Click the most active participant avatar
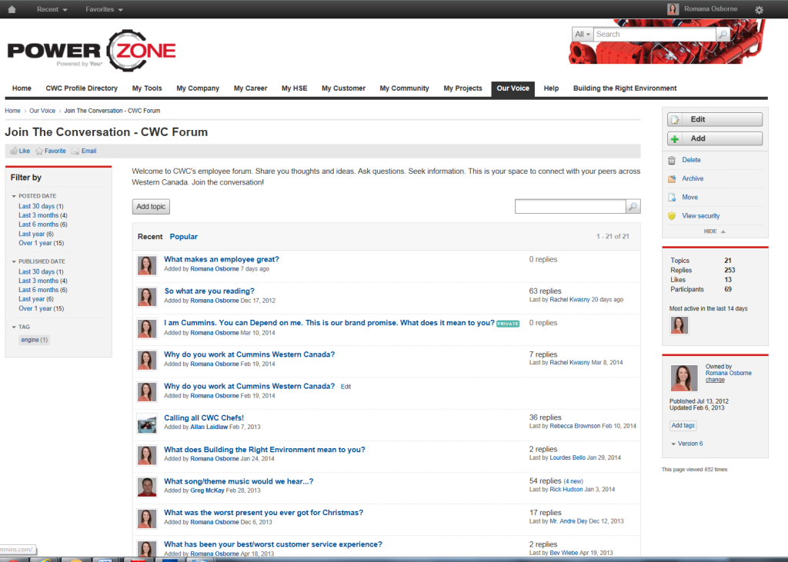 coord(679,325)
